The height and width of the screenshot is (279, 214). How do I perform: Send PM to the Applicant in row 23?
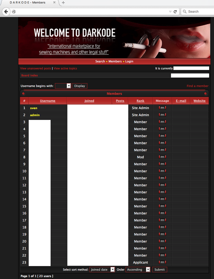tap(162, 262)
